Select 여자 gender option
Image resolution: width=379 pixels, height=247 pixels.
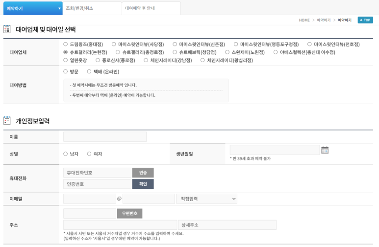tap(89, 154)
